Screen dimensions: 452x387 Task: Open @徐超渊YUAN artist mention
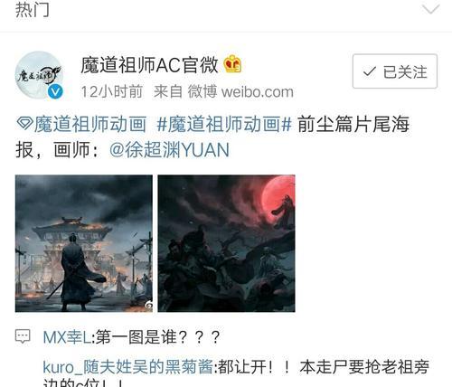pyautogui.click(x=169, y=150)
